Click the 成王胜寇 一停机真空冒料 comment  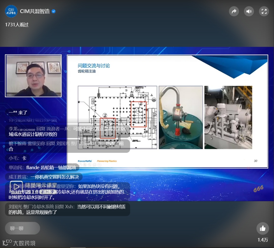coord(44,177)
